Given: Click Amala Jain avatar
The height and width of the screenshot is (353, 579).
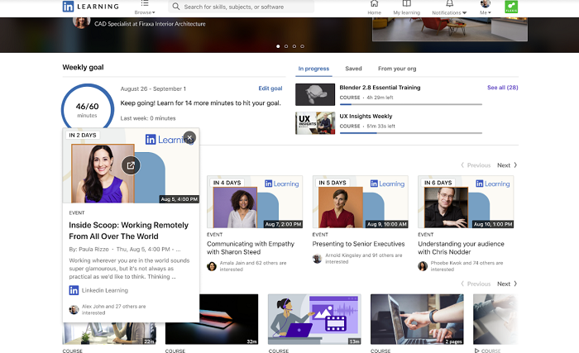Looking at the screenshot, I should (x=212, y=266).
